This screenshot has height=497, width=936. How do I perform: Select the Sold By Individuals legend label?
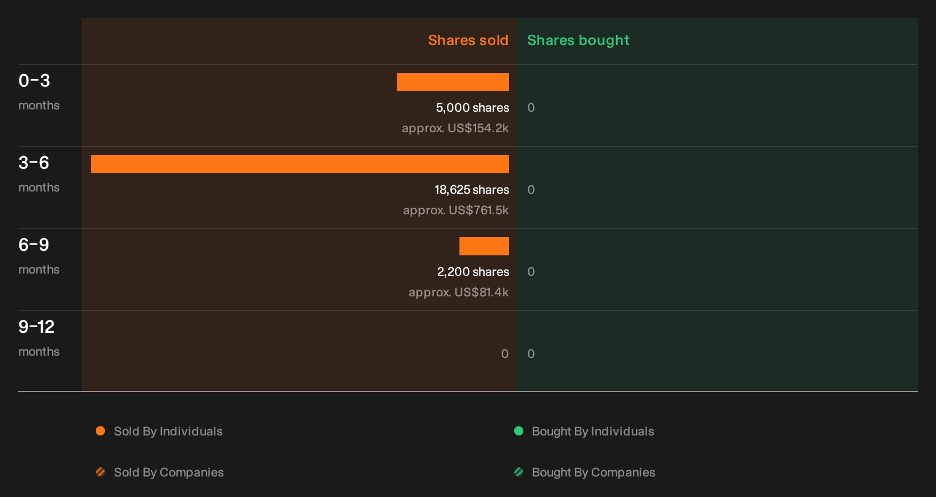coord(168,431)
